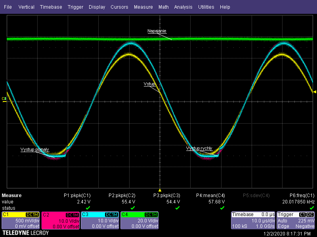317x237 pixels.
Task: Click the 225 mV trigger level value
Action: [x=306, y=221]
